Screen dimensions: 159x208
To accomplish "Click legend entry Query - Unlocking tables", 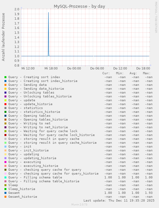I will click(31, 93).
